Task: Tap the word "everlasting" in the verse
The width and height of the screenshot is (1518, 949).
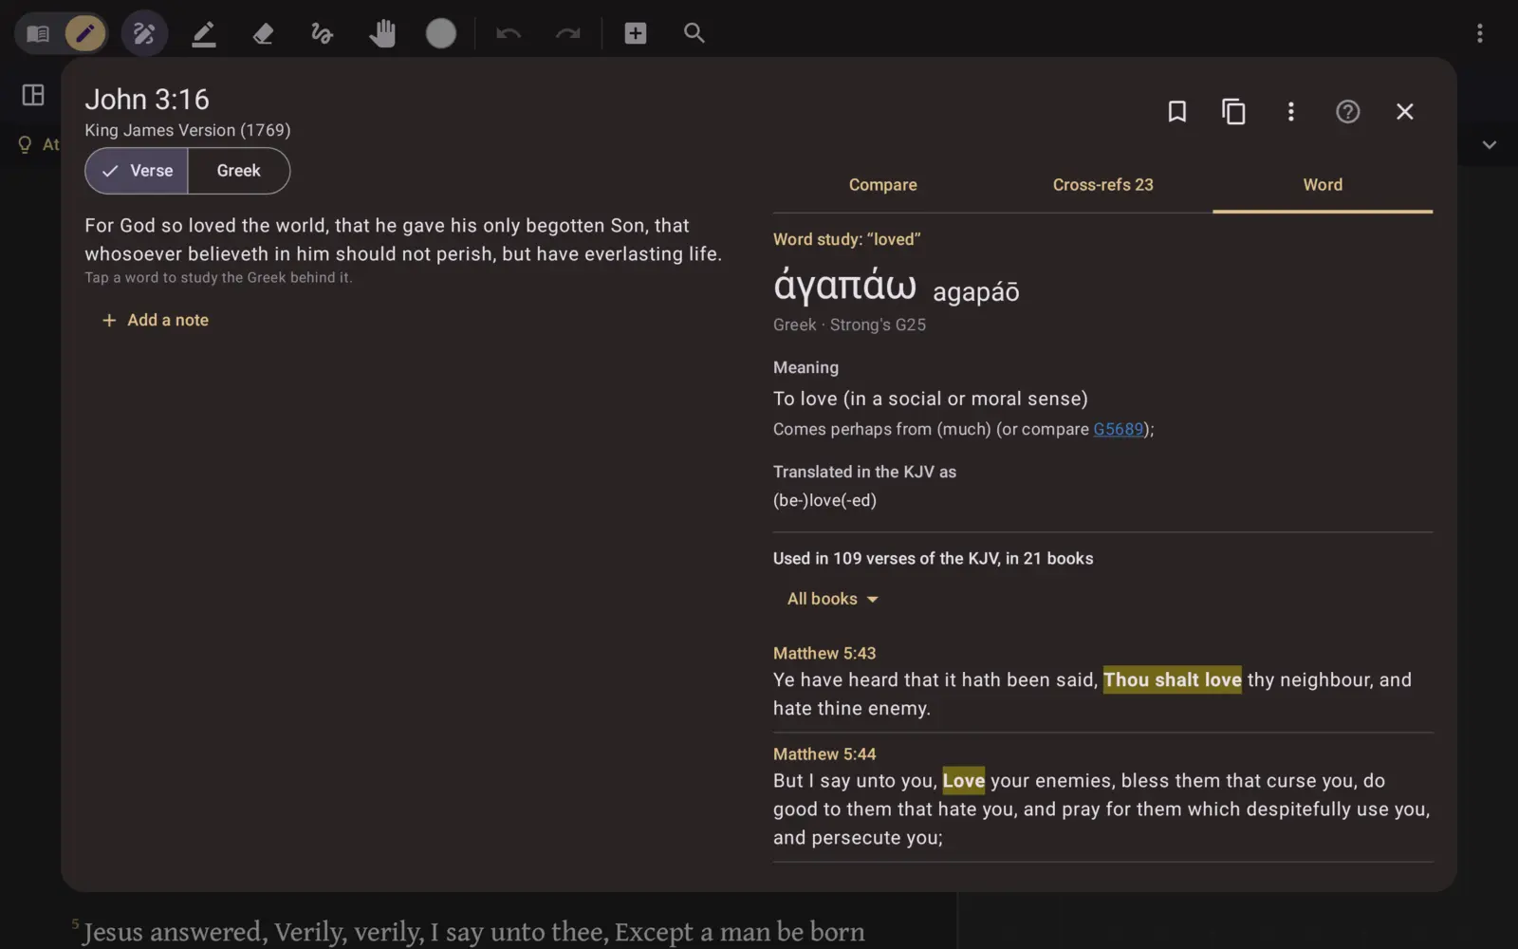Action: click(x=634, y=254)
